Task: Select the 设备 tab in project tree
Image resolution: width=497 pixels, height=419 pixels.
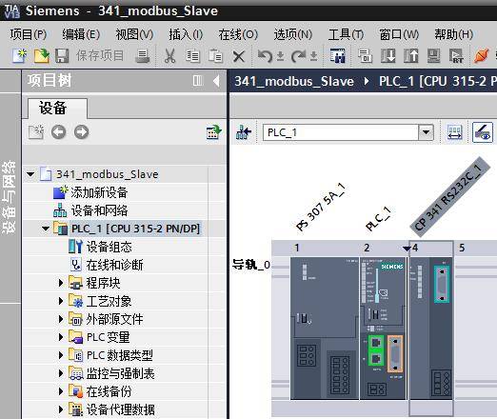Action: click(57, 108)
